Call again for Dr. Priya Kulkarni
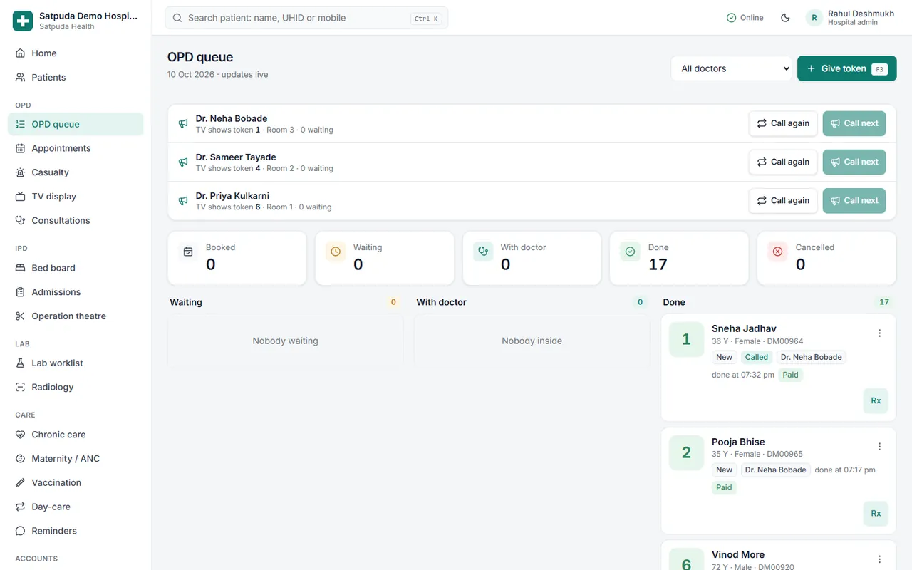The width and height of the screenshot is (912, 570). click(783, 200)
